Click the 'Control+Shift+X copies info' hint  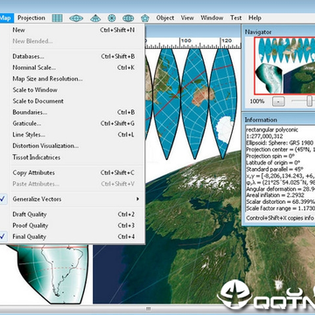point(280,218)
